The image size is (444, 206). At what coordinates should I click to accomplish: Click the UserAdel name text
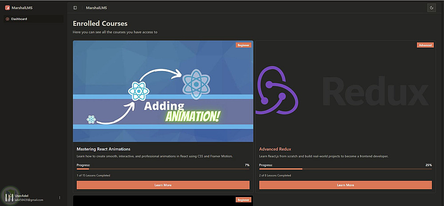[21, 196]
